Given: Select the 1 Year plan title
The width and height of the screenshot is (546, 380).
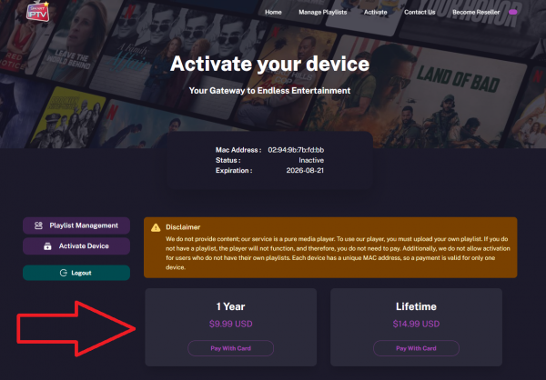Looking at the screenshot, I should click(230, 306).
